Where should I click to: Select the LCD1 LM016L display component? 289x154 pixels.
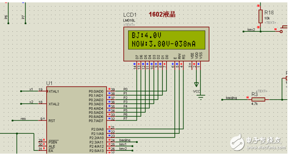166,44
